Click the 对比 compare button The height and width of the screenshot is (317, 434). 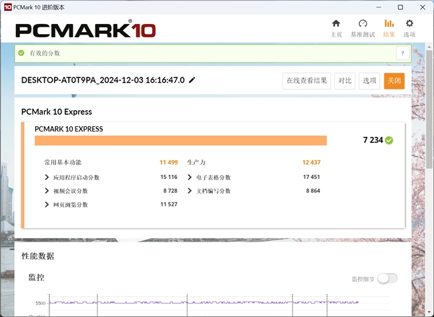coord(345,81)
